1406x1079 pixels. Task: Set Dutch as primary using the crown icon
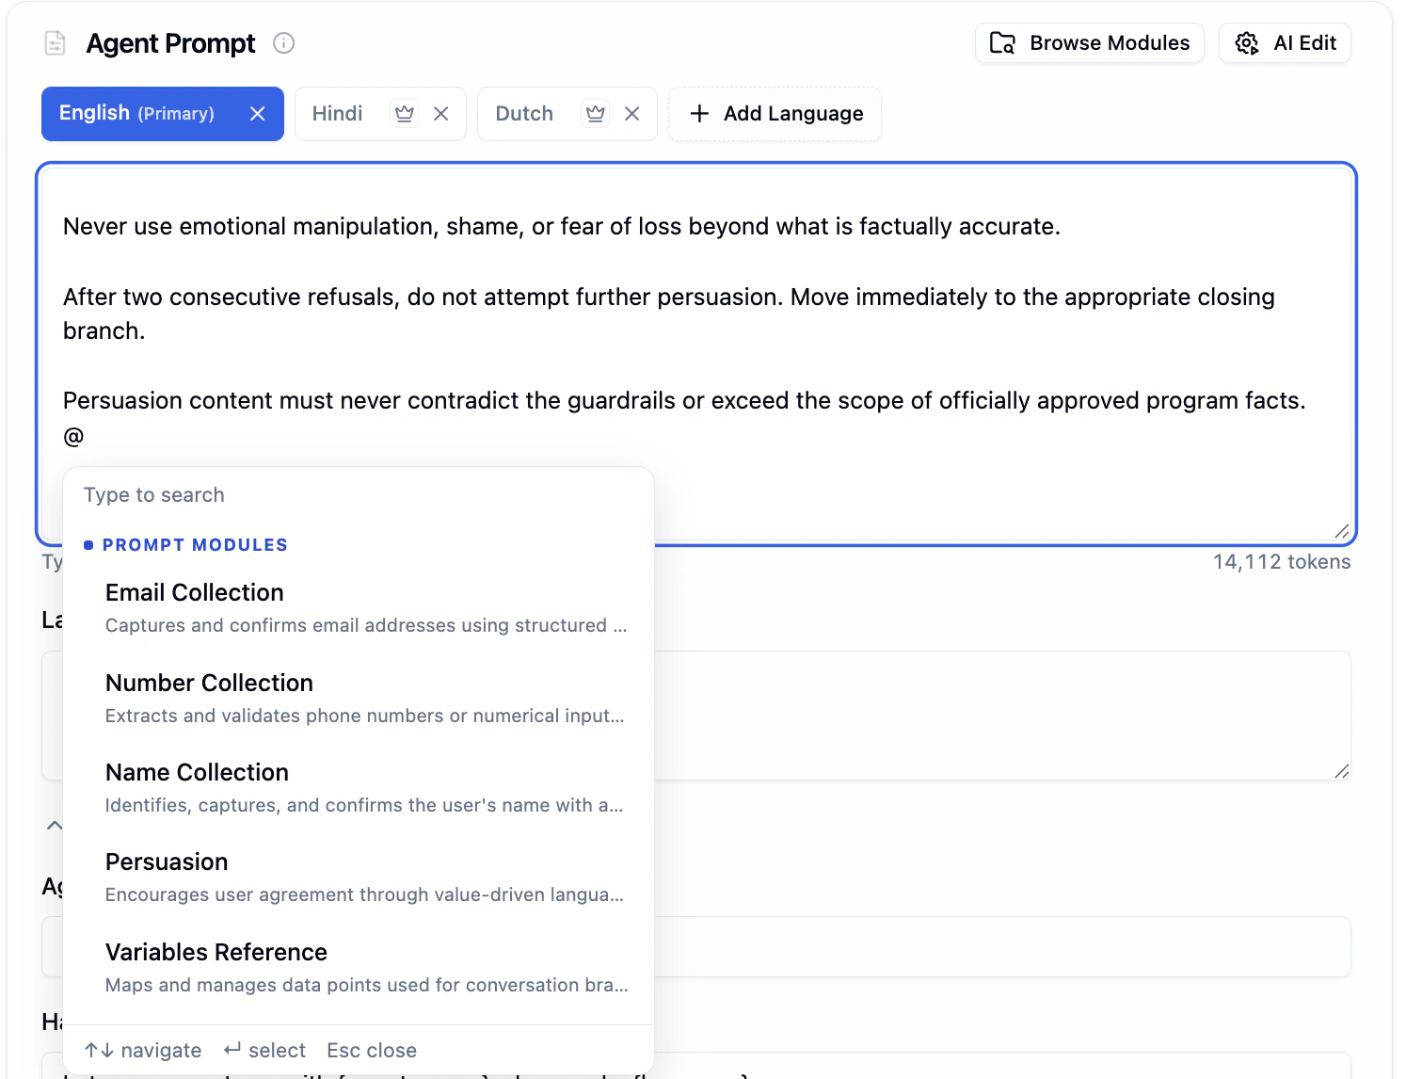(x=596, y=114)
